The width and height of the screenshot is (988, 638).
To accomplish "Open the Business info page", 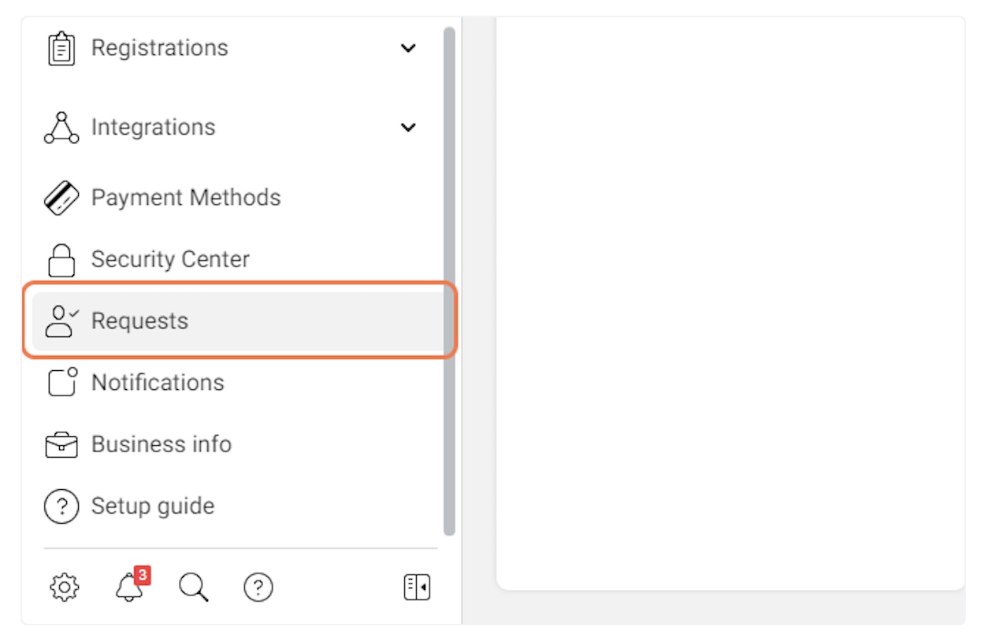I will (x=162, y=445).
